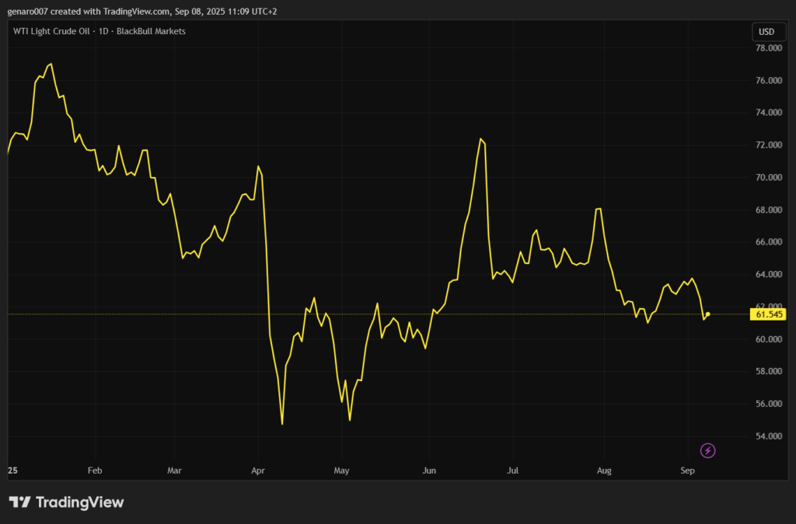Click the TradingView wordmark text at bottom left
Viewport: 796px width, 524px height.
[79, 502]
